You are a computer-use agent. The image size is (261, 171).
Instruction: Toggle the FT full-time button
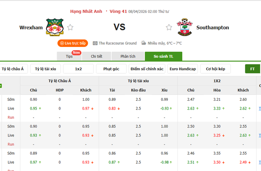pos(253,69)
